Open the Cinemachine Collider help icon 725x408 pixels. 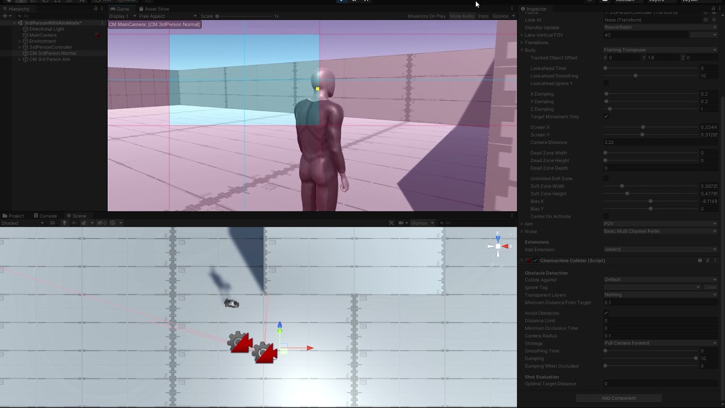[700, 261]
